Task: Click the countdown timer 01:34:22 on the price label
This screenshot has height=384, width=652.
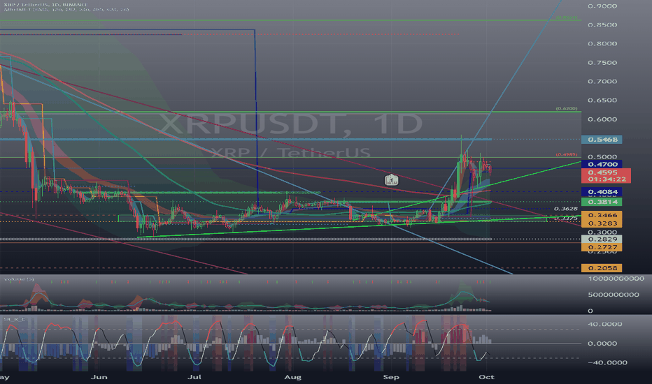Action: pos(606,179)
